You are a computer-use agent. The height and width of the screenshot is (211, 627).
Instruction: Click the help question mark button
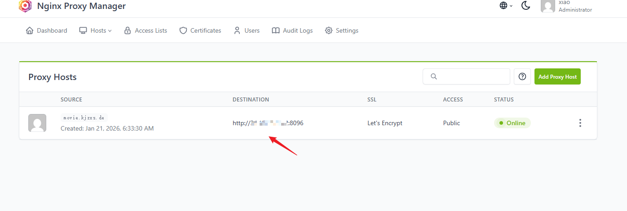pyautogui.click(x=522, y=76)
